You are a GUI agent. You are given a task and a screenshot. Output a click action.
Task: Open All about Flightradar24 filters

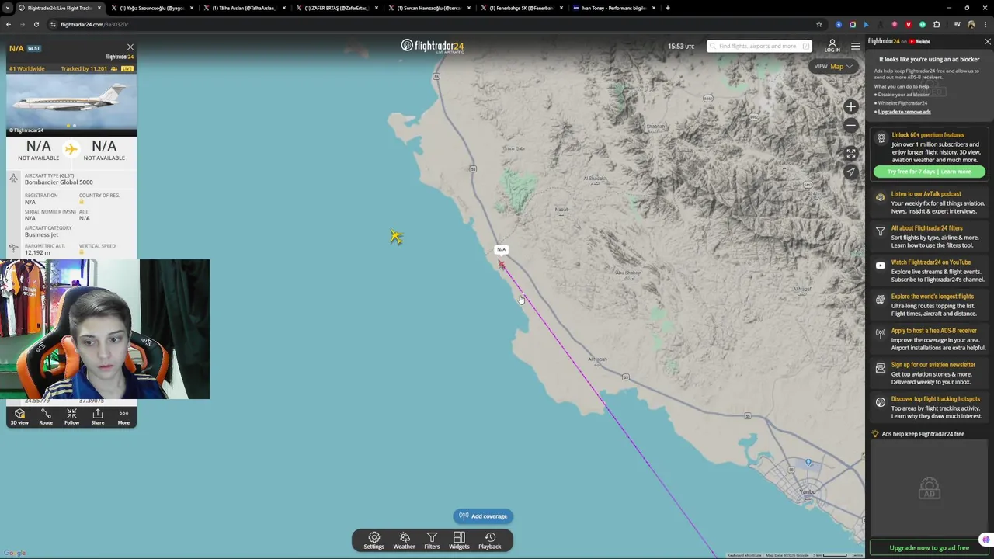point(930,236)
